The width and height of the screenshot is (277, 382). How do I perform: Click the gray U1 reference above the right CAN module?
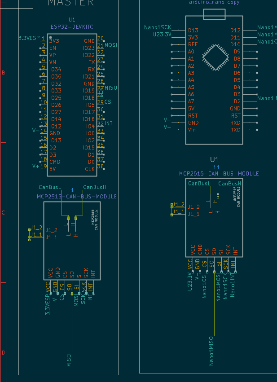[x=214, y=159]
